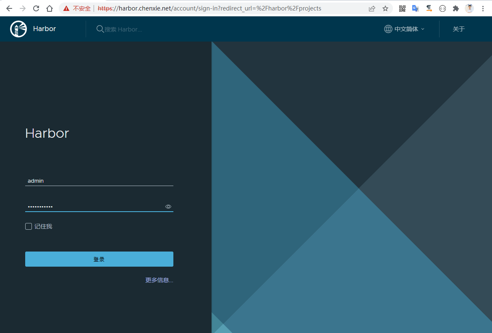Open the 关于 about menu item
This screenshot has height=333, width=492.
point(458,29)
